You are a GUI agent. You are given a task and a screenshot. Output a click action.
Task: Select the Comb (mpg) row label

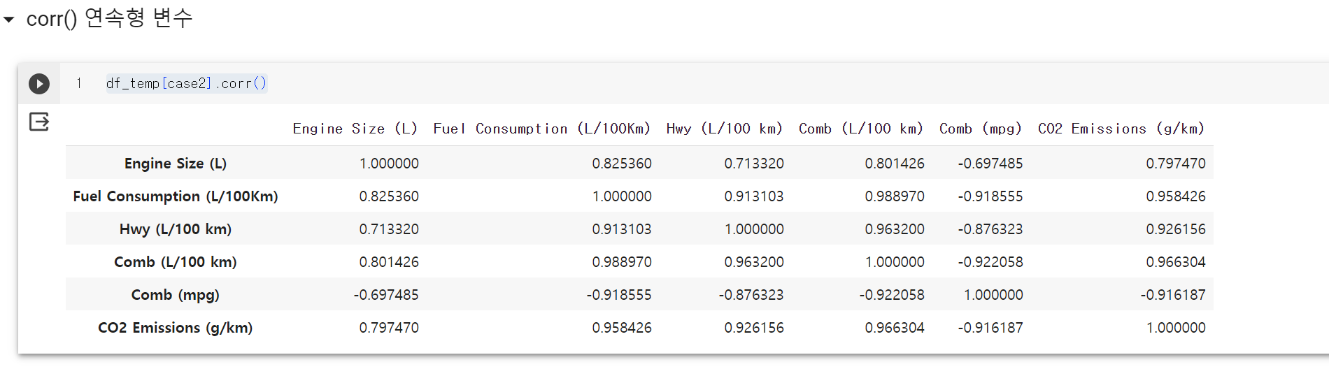pyautogui.click(x=176, y=295)
